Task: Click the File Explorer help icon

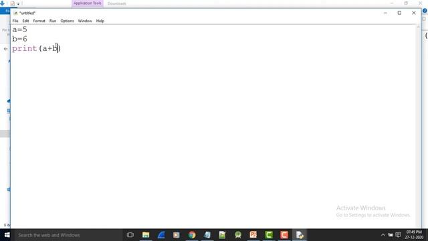Action: (425, 11)
